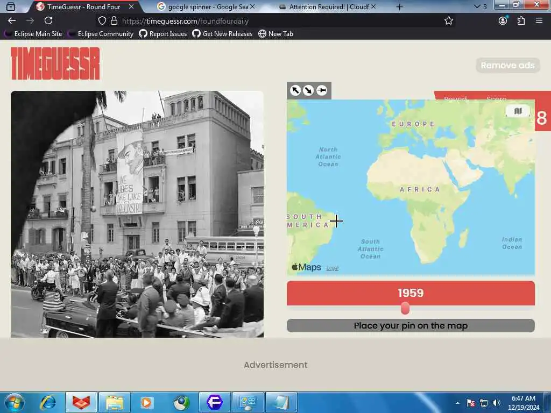The width and height of the screenshot is (551, 413).
Task: Launch Internet Explorer from the taskbar
Action: (x=48, y=402)
